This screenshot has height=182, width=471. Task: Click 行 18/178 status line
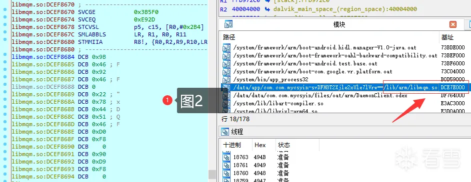point(235,119)
